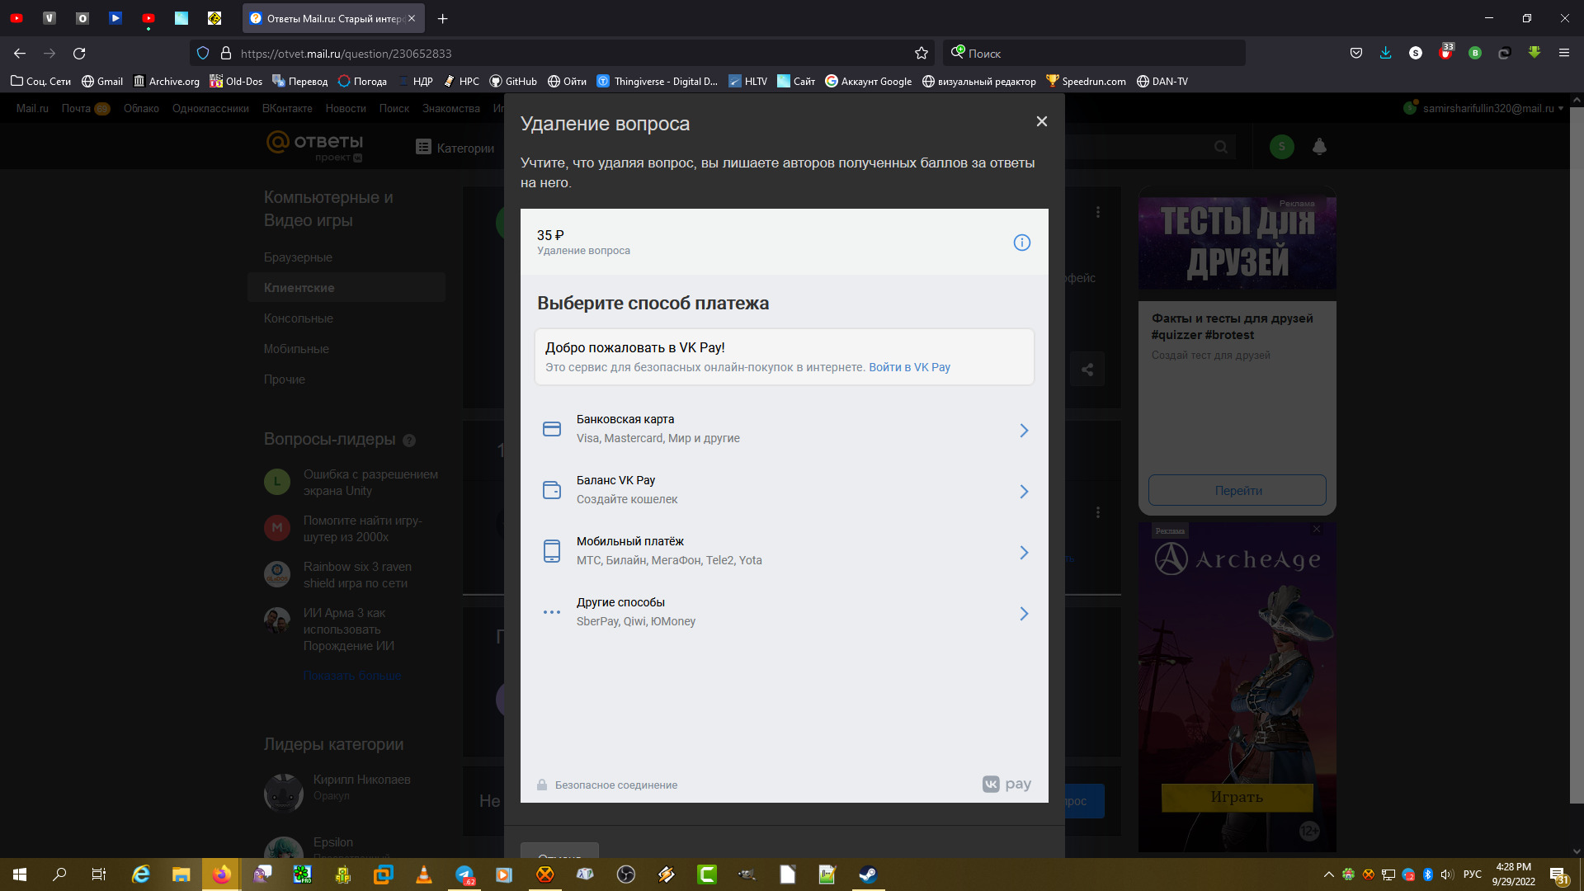Reload the page
Viewport: 1584px width, 891px height.
(x=79, y=54)
